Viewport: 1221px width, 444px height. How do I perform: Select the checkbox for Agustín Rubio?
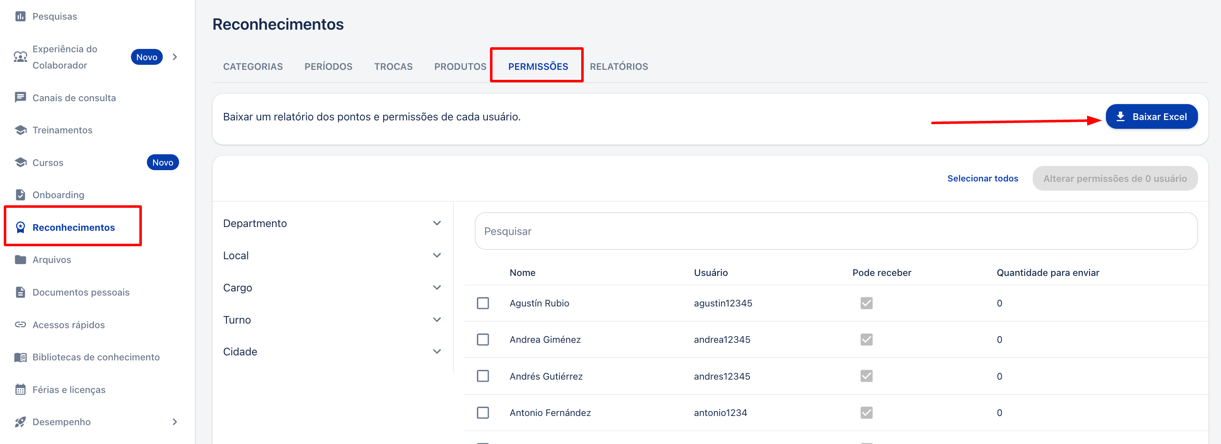pyautogui.click(x=482, y=303)
